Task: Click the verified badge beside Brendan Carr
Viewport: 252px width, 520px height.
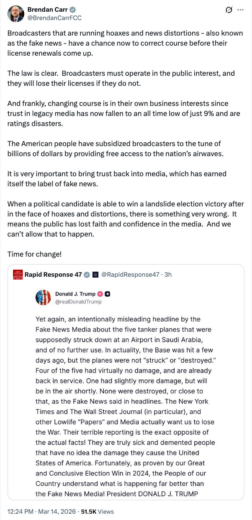Action: (60, 10)
